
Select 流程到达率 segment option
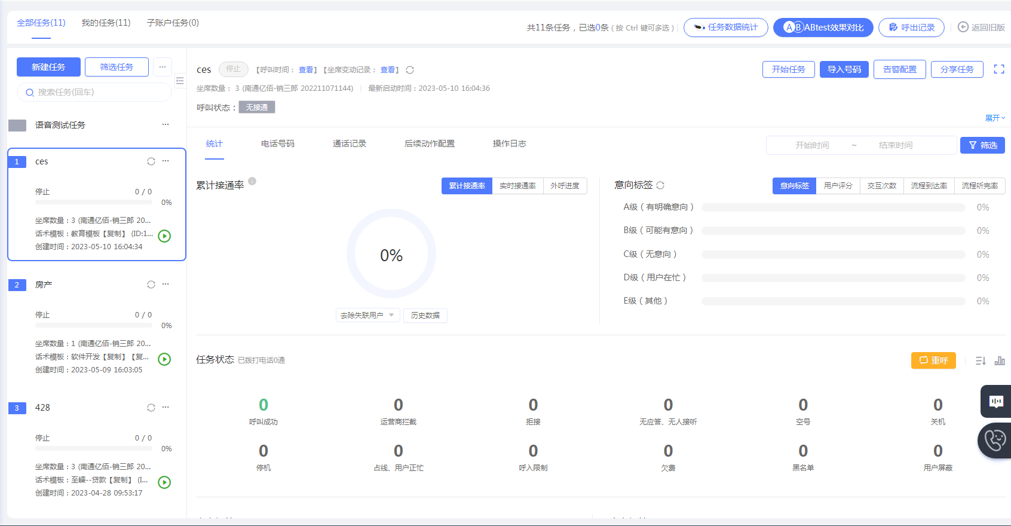click(x=929, y=186)
